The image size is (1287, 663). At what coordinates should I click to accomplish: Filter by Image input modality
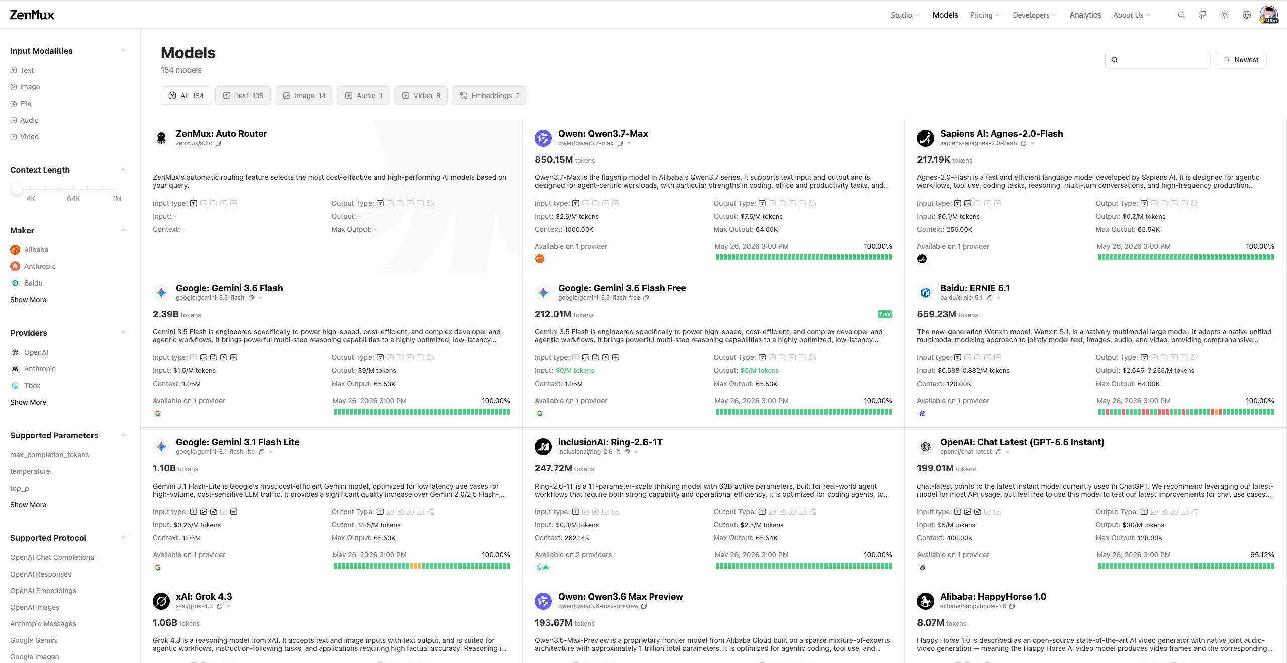click(25, 87)
